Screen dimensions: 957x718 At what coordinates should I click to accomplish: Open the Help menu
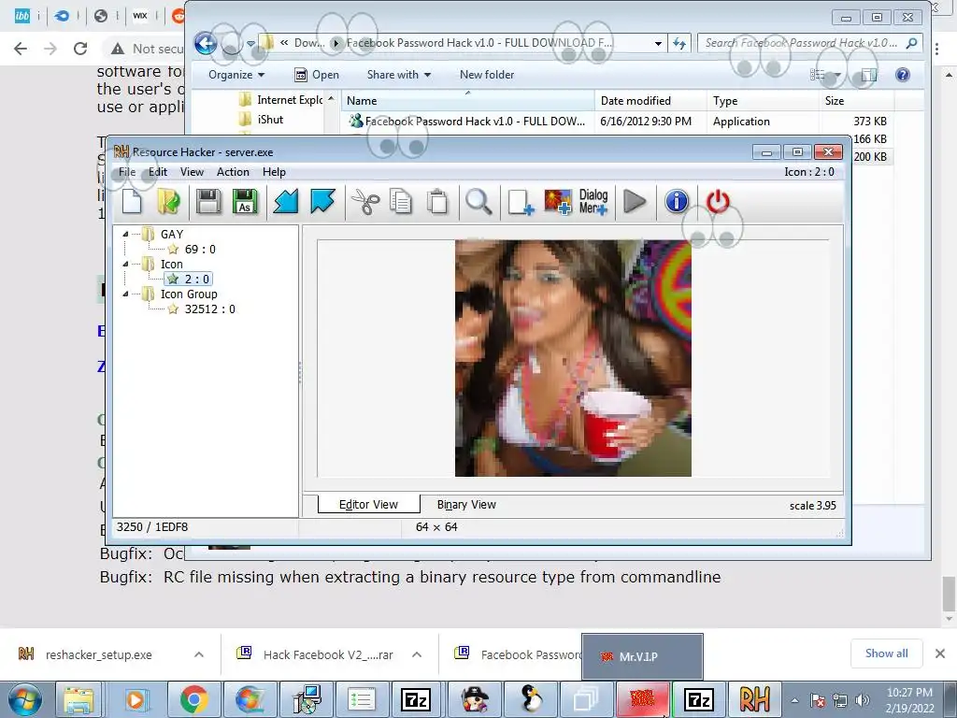coord(274,172)
